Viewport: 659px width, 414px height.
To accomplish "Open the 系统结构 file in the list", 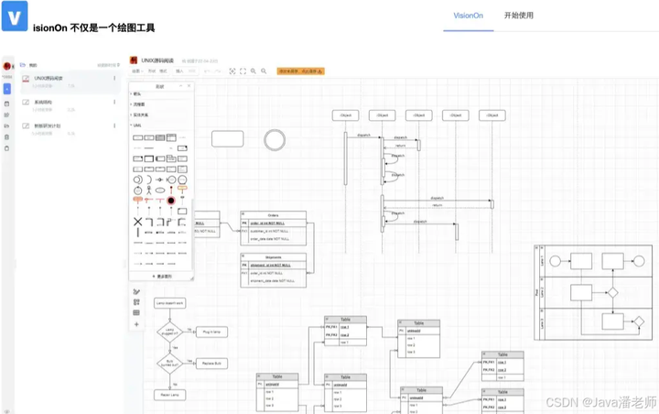I will (x=70, y=105).
